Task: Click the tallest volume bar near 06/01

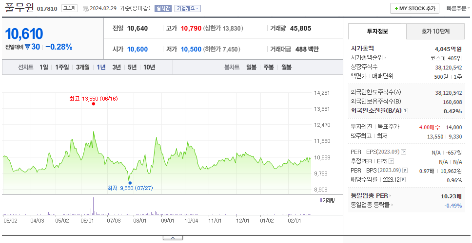Action: coord(93,206)
